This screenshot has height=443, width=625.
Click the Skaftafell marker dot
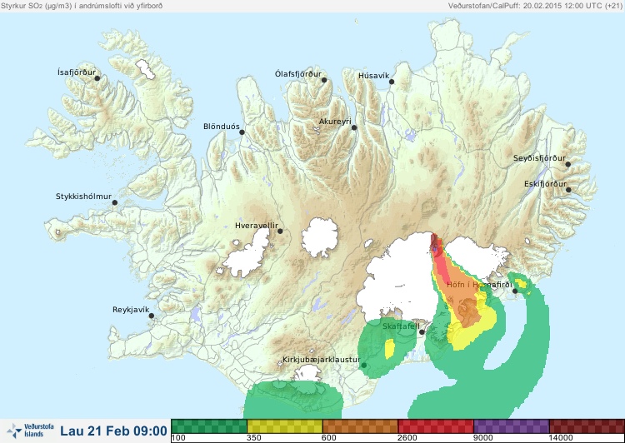coord(422,332)
